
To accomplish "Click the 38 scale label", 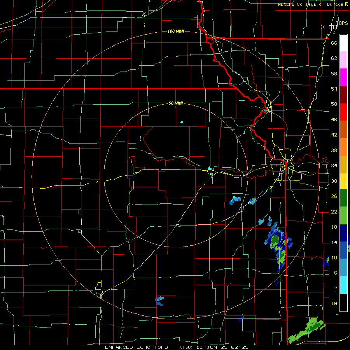I will (x=334, y=150).
